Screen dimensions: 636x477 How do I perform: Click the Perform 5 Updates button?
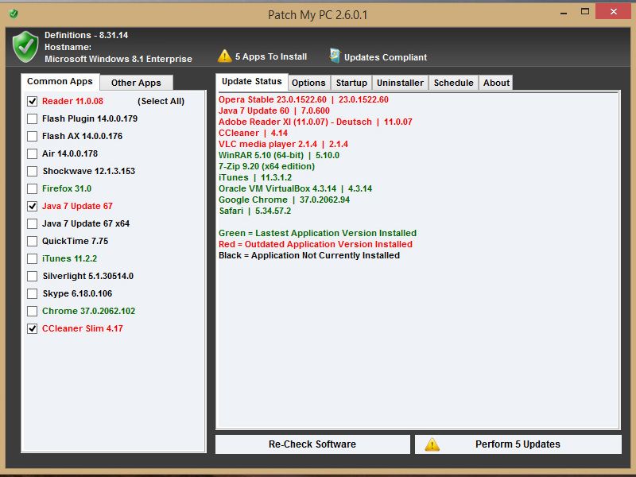click(518, 444)
